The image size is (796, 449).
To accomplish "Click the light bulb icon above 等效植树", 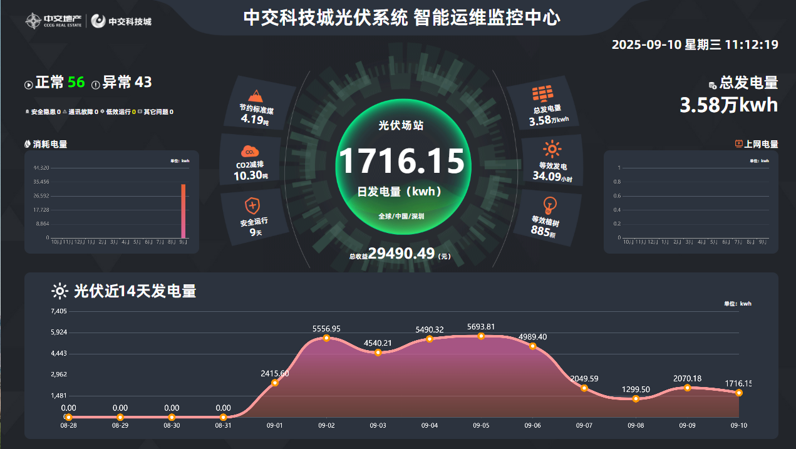I will pyautogui.click(x=549, y=204).
